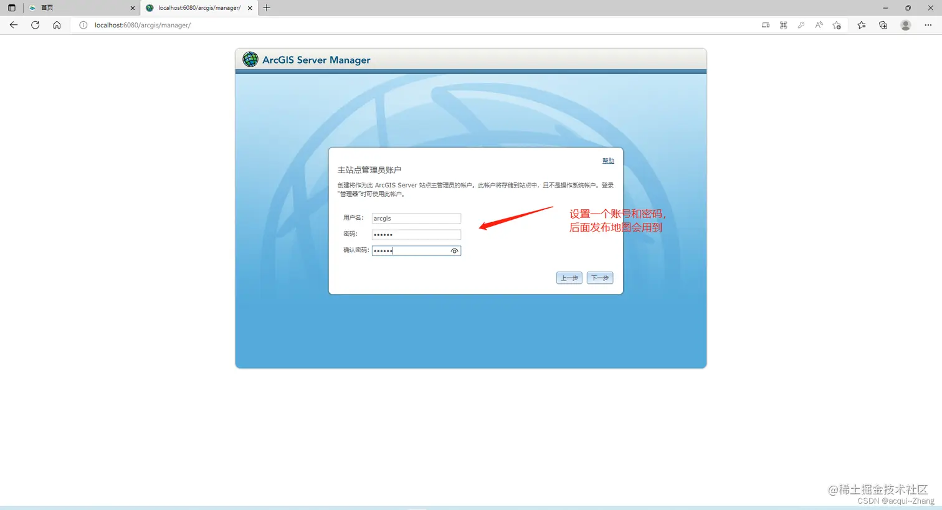
Task: View site information icon in address bar
Action: 83,25
